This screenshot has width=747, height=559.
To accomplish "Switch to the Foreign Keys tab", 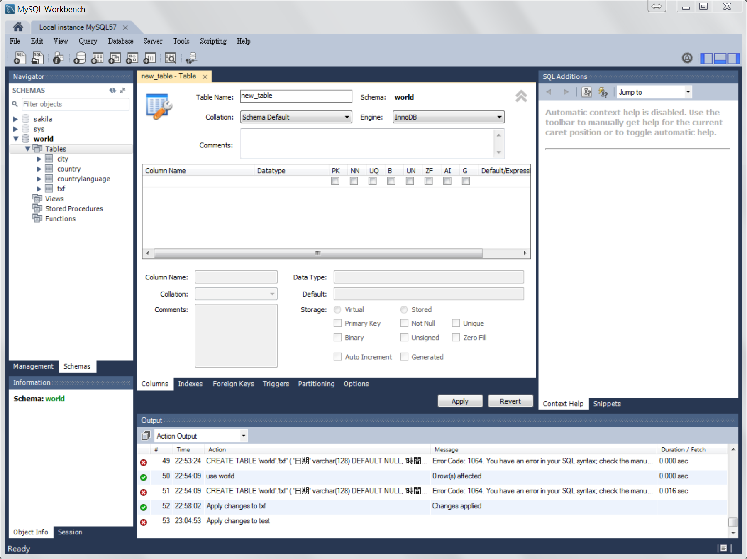I will [234, 384].
